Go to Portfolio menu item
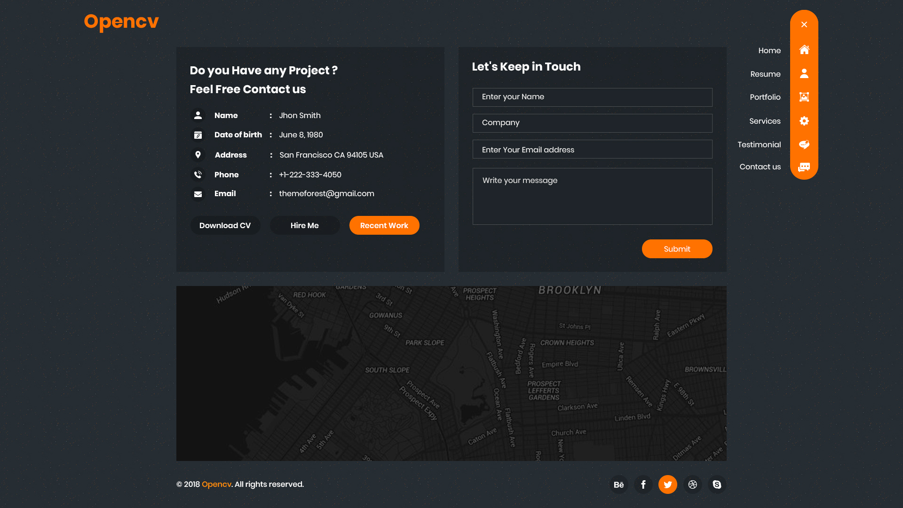 pos(765,97)
